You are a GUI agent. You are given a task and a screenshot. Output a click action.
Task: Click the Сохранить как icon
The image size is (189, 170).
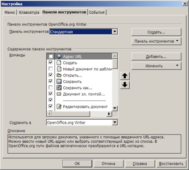click(59, 88)
